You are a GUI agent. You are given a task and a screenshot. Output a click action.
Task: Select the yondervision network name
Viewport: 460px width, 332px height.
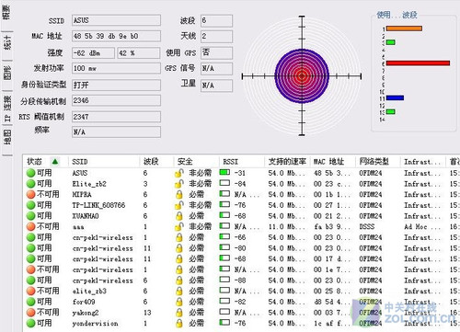point(95,324)
